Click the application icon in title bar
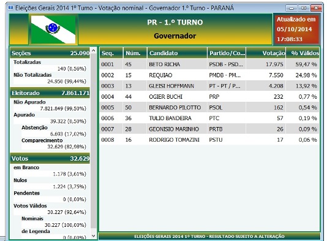The image size is (327, 241). click(x=10, y=8)
